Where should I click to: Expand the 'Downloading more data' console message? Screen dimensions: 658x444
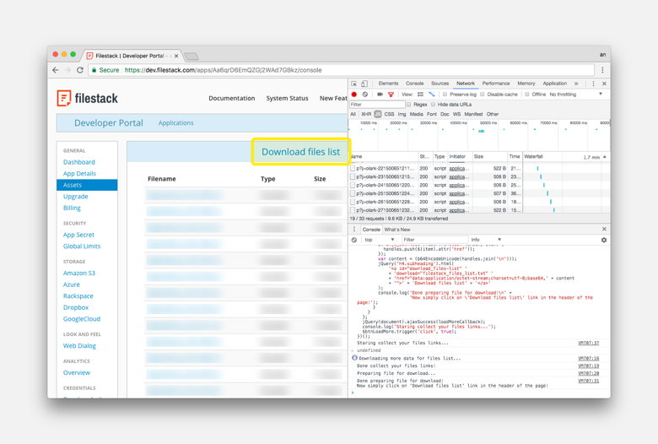pyautogui.click(x=354, y=358)
